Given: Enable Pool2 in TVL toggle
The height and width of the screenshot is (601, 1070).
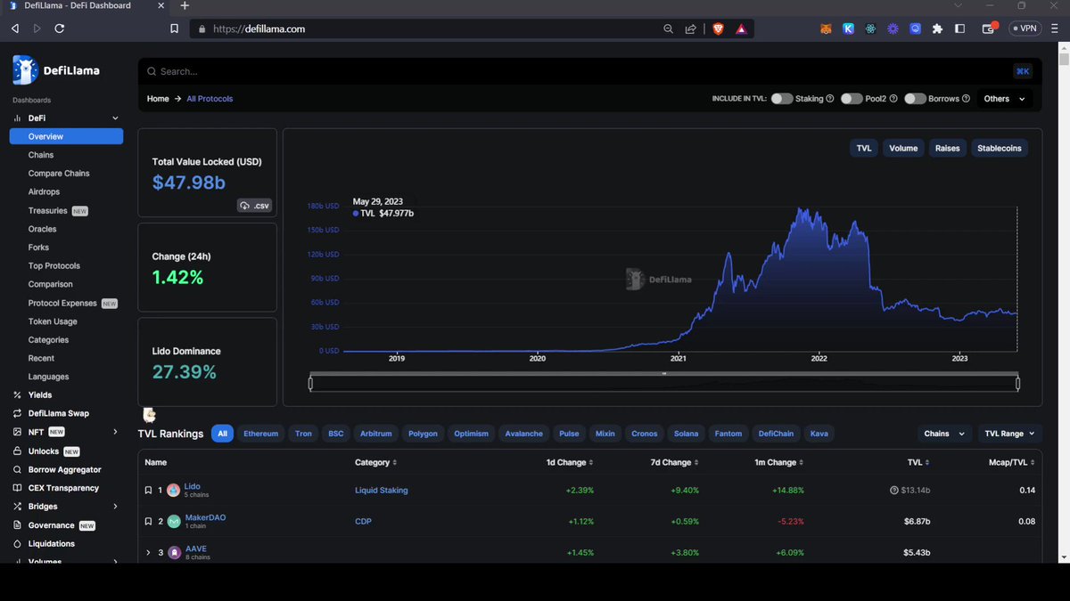Looking at the screenshot, I should coord(852,99).
